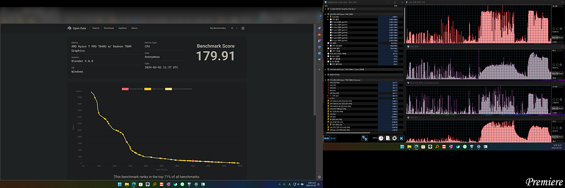Expand the Core VIDs row

point(328,17)
